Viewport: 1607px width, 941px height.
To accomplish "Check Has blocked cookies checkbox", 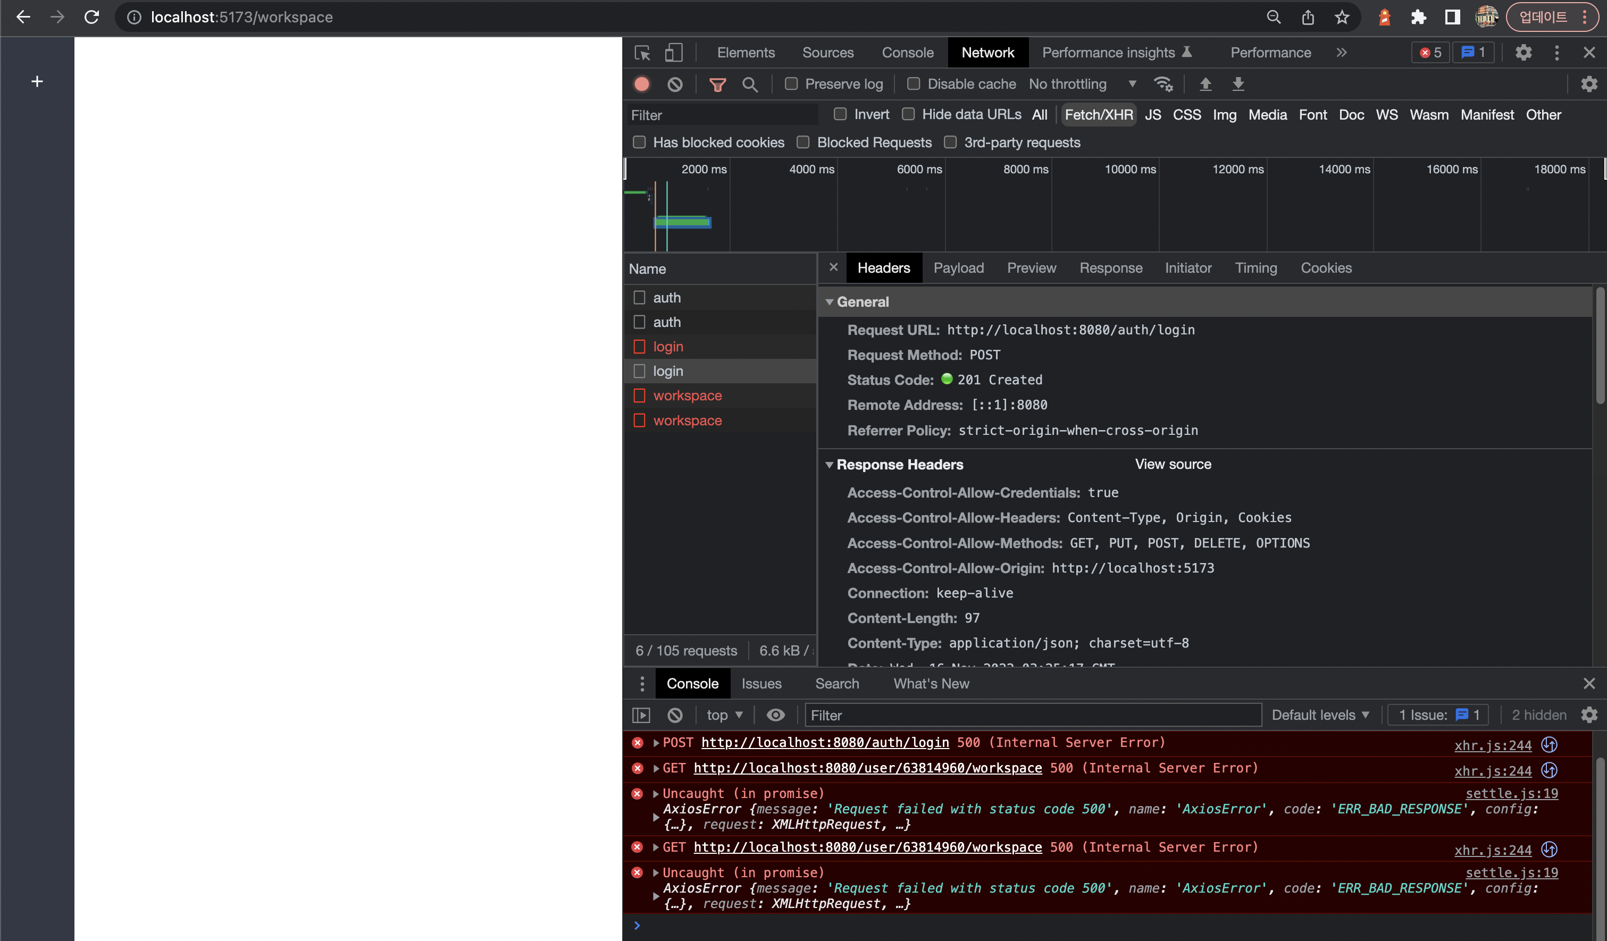I will coord(639,142).
